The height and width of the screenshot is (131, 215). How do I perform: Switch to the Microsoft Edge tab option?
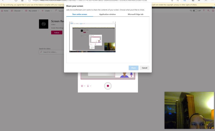click(136, 14)
